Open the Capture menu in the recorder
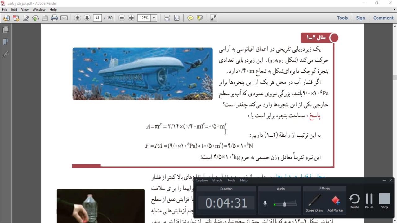This screenshot has width=397, height=223. pos(202,180)
